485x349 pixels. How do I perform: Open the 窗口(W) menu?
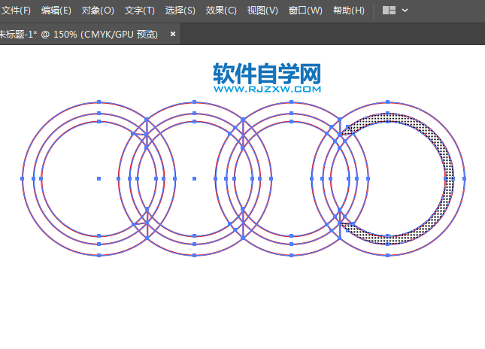click(x=305, y=11)
